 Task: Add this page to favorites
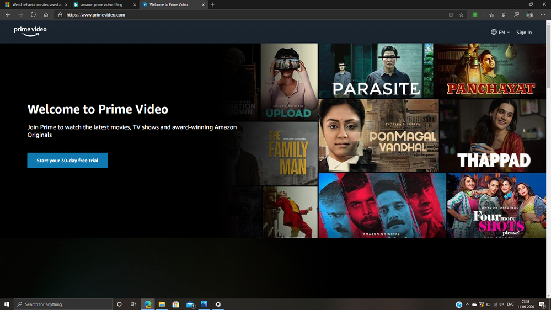pos(461,15)
